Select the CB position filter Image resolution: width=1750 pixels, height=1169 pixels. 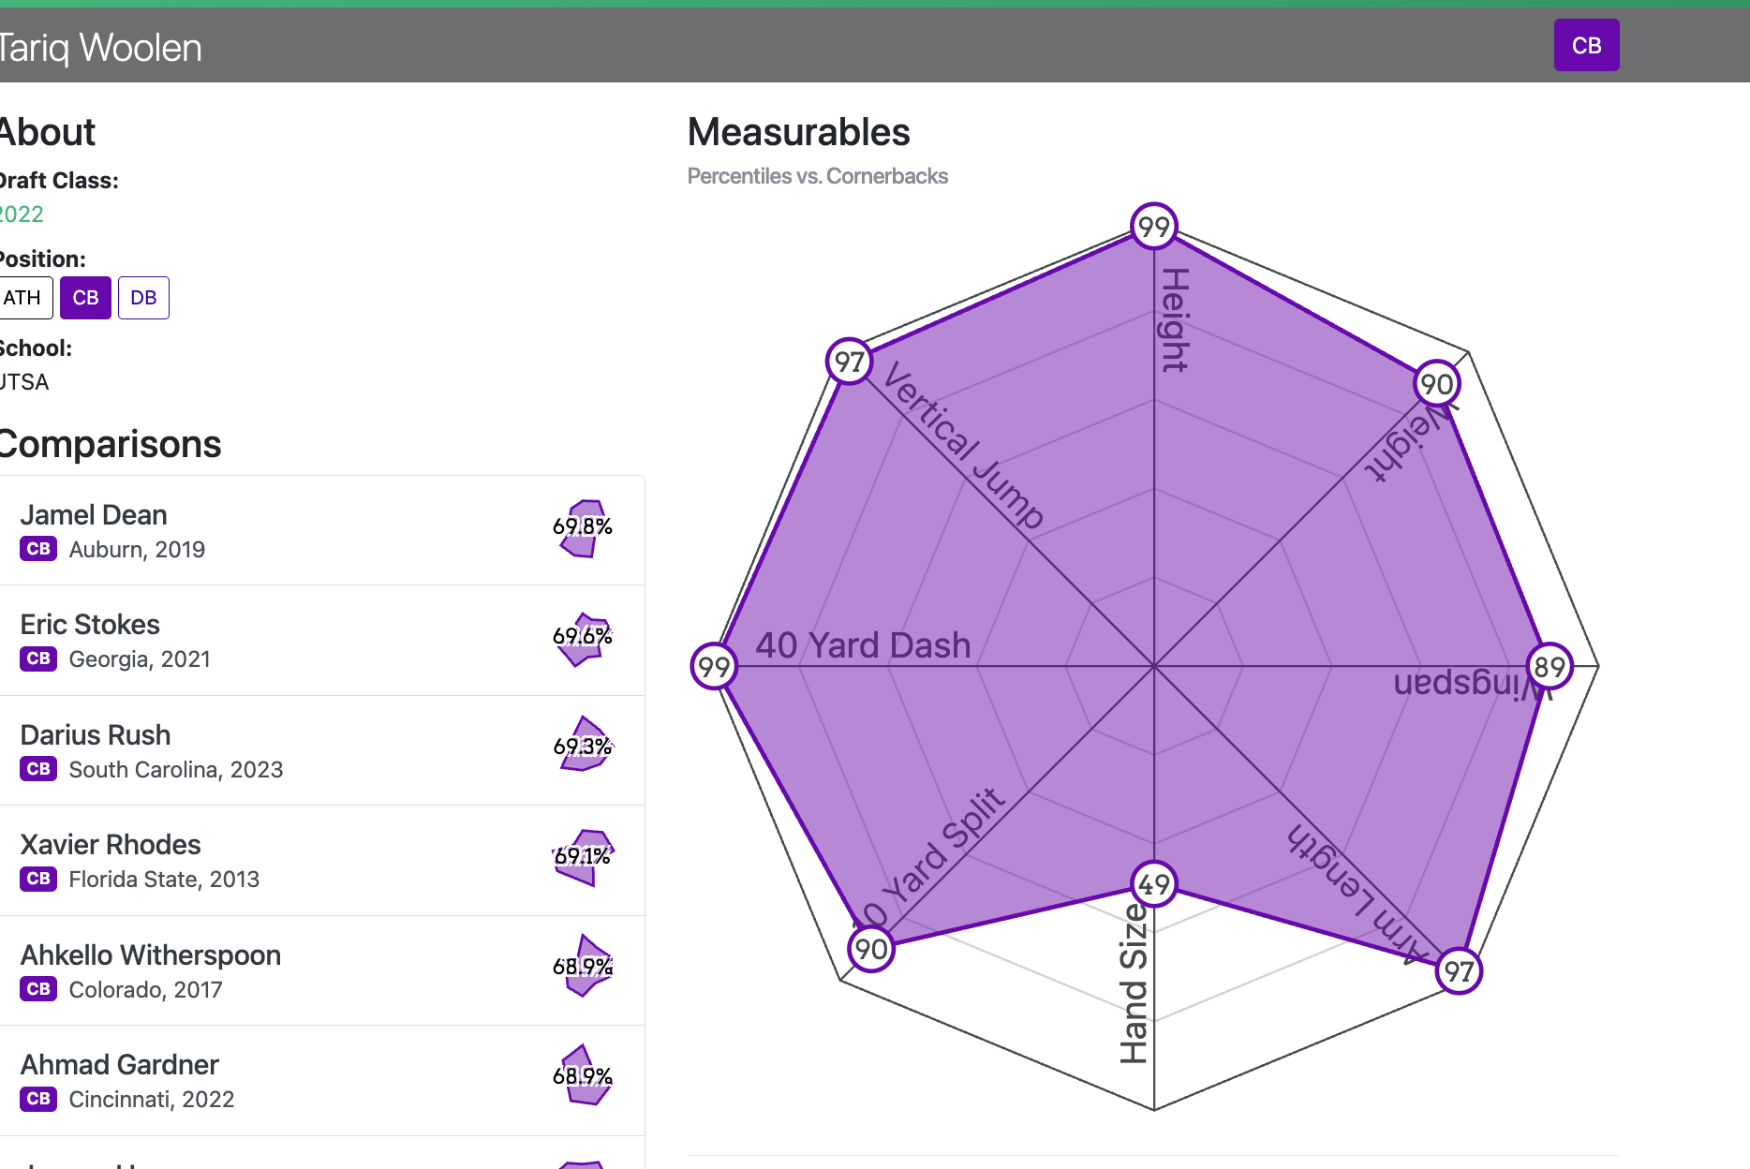click(x=85, y=298)
